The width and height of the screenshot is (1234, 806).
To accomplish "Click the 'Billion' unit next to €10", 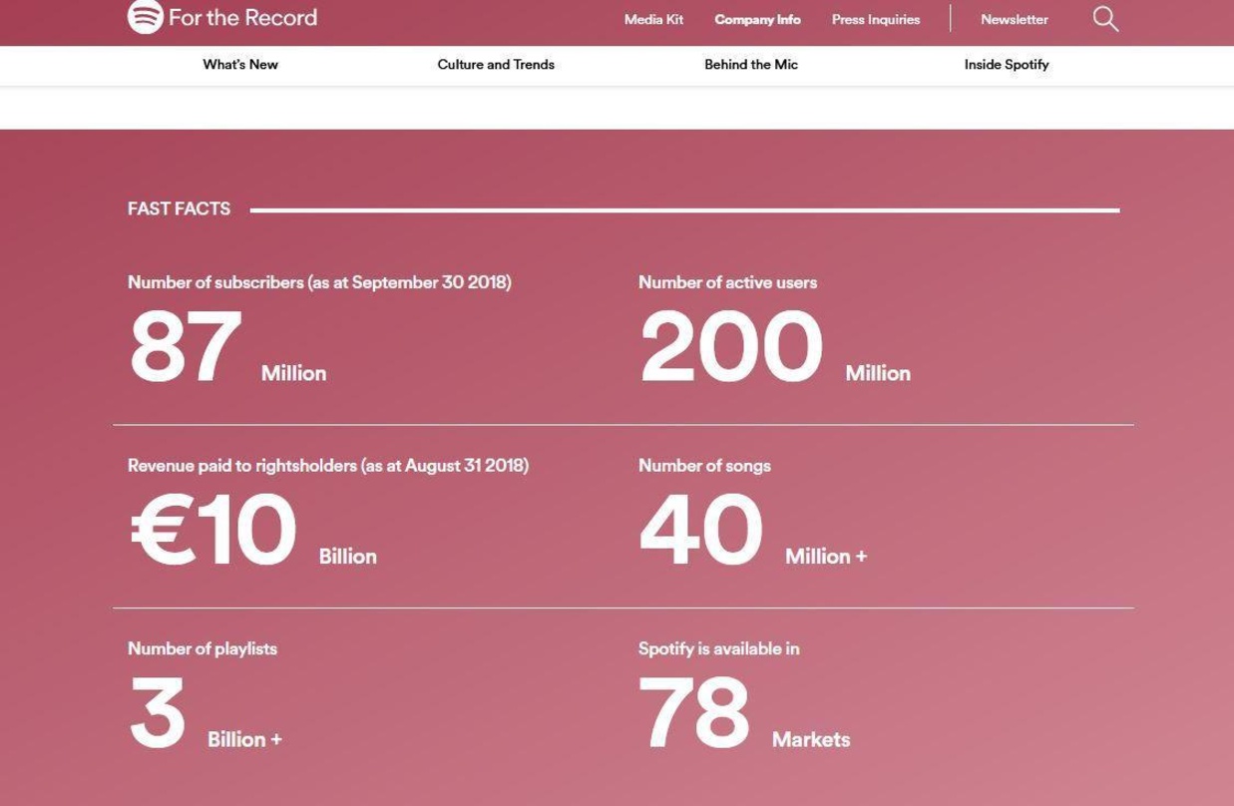I will [x=348, y=557].
